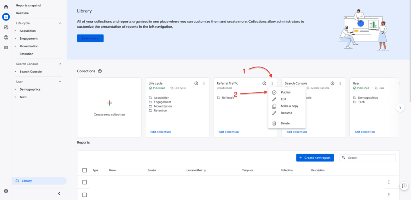Open the Home icon in left rail
411x200 pixels.
click(6, 6)
